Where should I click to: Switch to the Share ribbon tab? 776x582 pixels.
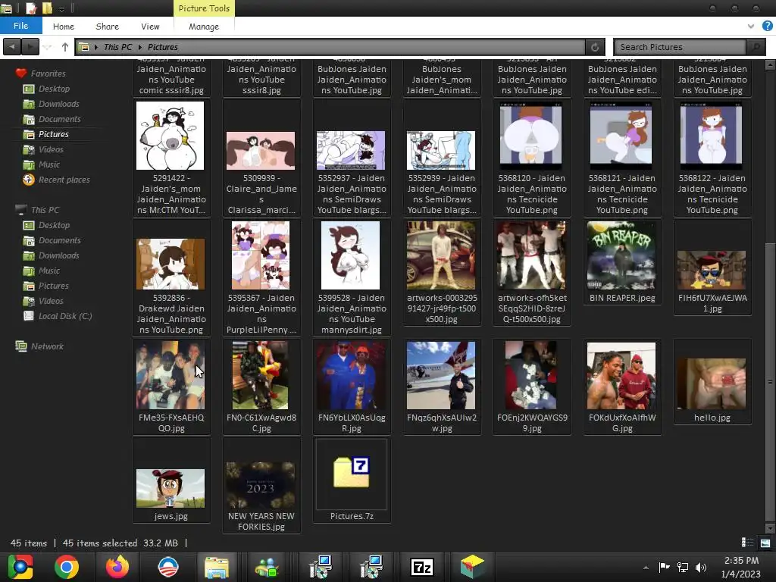tap(107, 27)
